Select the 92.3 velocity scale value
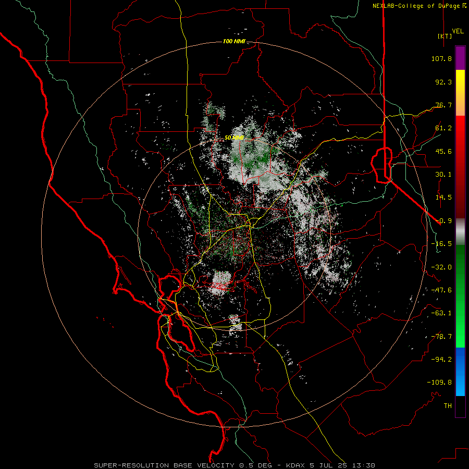The height and width of the screenshot is (469, 469). coord(443,82)
